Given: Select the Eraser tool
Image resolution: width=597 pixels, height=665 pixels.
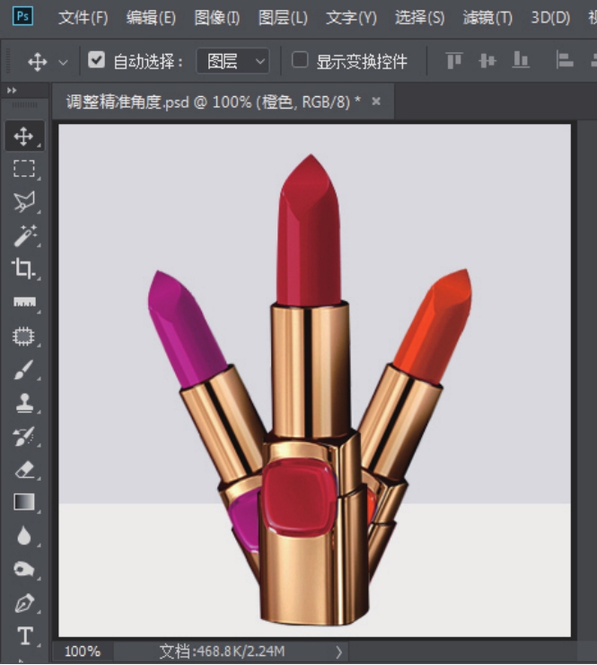Looking at the screenshot, I should pos(23,469).
